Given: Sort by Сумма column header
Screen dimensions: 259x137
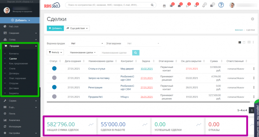Looking at the screenshot, I should [214, 61].
